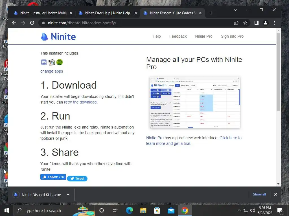This screenshot has width=289, height=216.
Task: Click the K-Lite Codecs icon
Action: coord(52,62)
